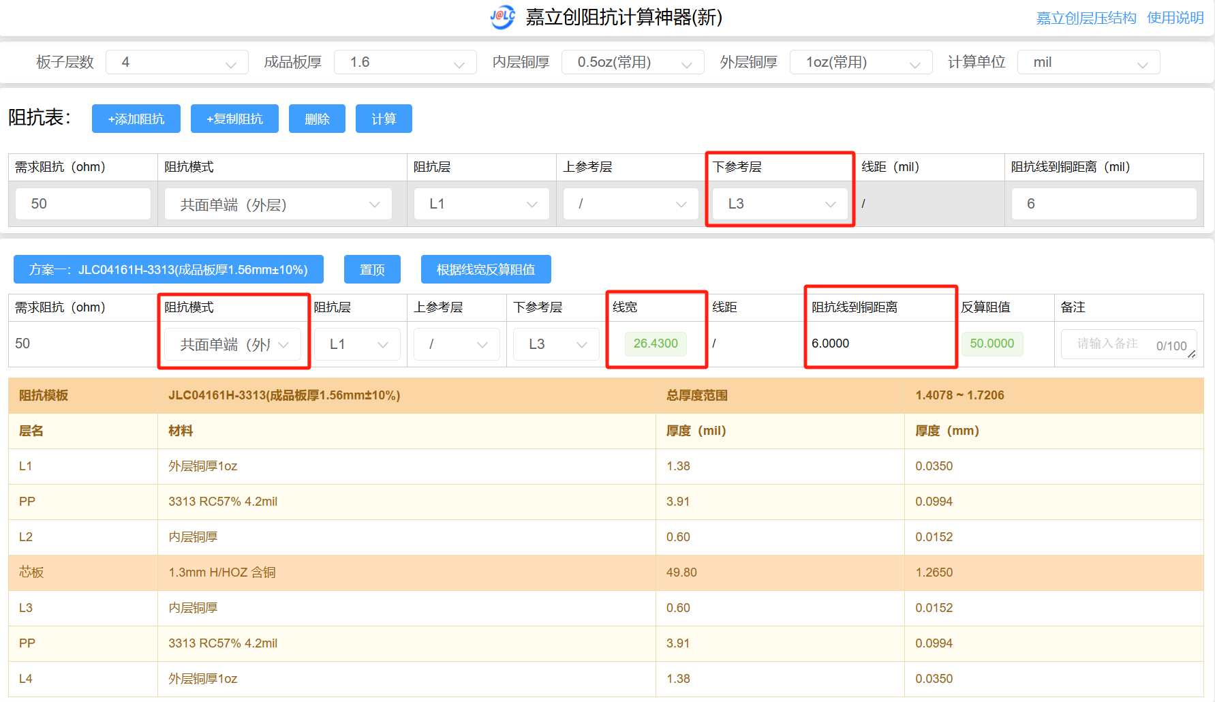Viewport: 1215px width, 702px height.
Task: Open top 阻抗模式 dropdown 共面单端（外层）
Action: (x=278, y=204)
